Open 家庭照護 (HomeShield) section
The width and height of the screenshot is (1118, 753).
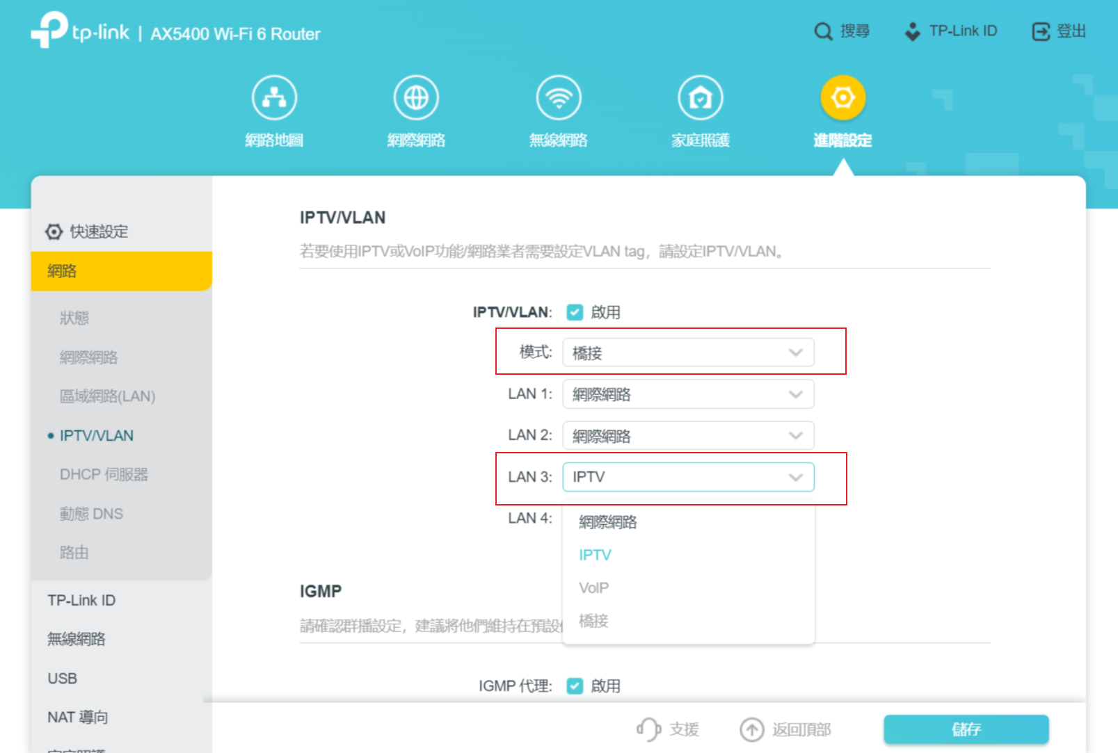pyautogui.click(x=700, y=97)
